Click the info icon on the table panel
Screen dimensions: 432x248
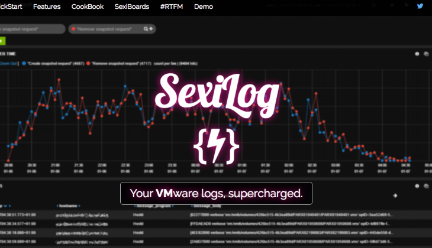click(417, 186)
